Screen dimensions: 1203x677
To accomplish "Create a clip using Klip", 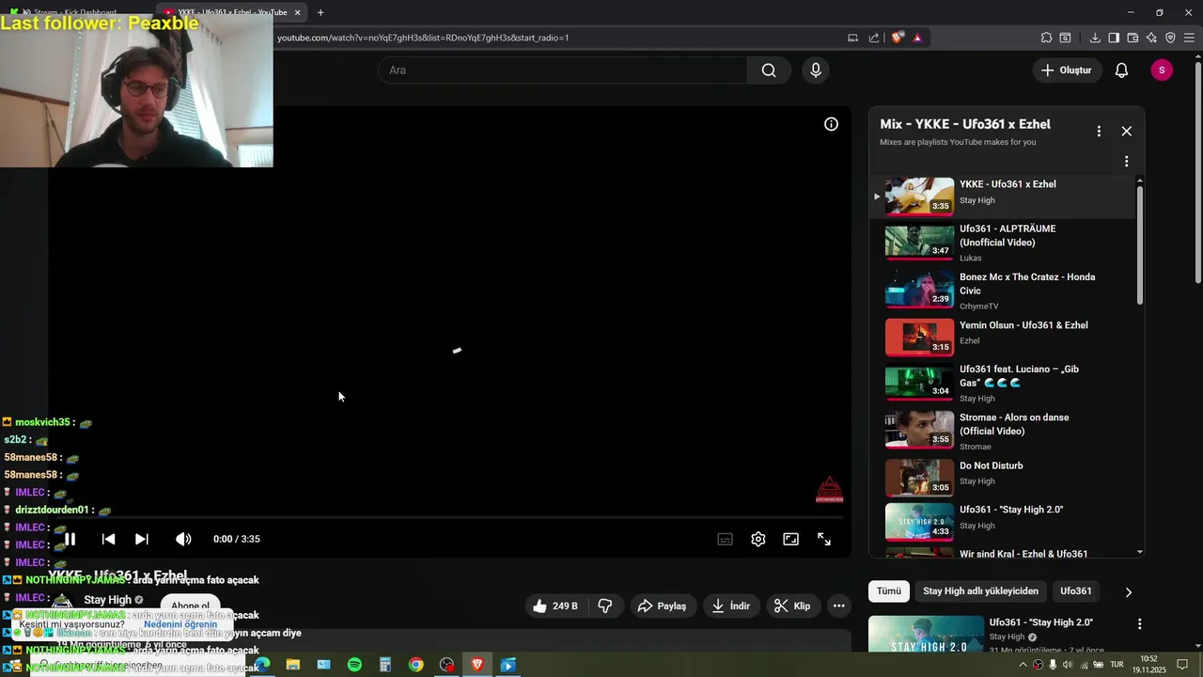I will tap(792, 606).
